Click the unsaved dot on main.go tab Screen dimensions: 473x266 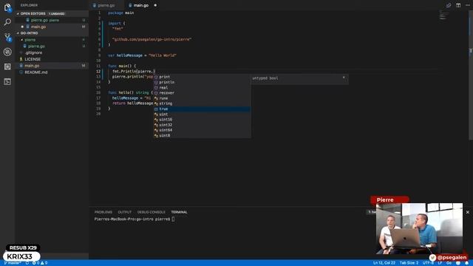click(155, 5)
